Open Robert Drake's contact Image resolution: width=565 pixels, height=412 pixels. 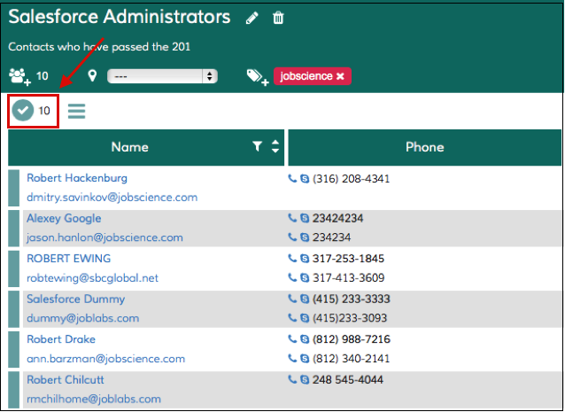pos(61,339)
